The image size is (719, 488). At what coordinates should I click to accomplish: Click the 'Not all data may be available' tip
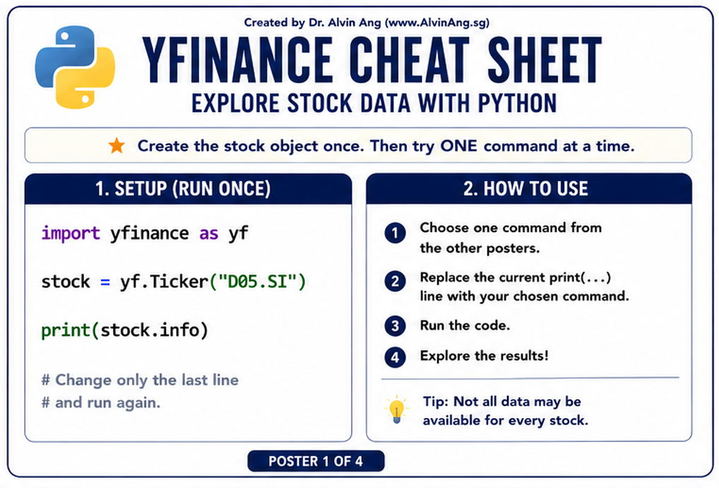click(x=505, y=411)
